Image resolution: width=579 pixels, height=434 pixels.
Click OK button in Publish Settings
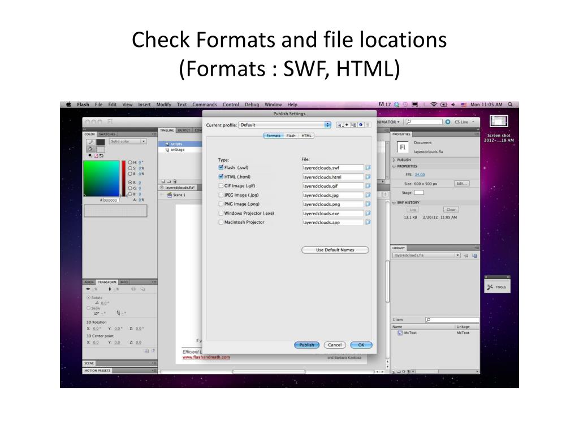coord(361,345)
